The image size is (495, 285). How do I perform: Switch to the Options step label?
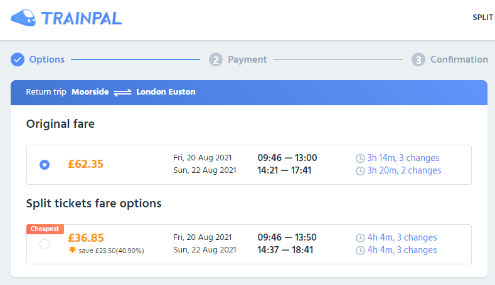[46, 60]
